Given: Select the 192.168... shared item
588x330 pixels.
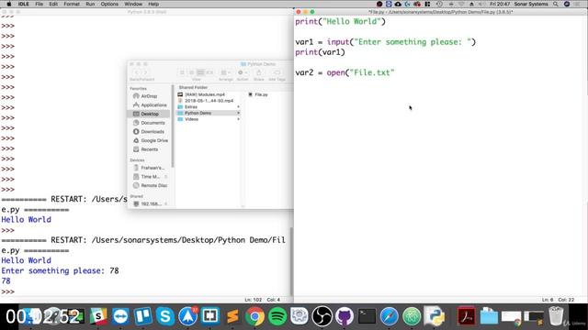Looking at the screenshot, I should [x=150, y=203].
